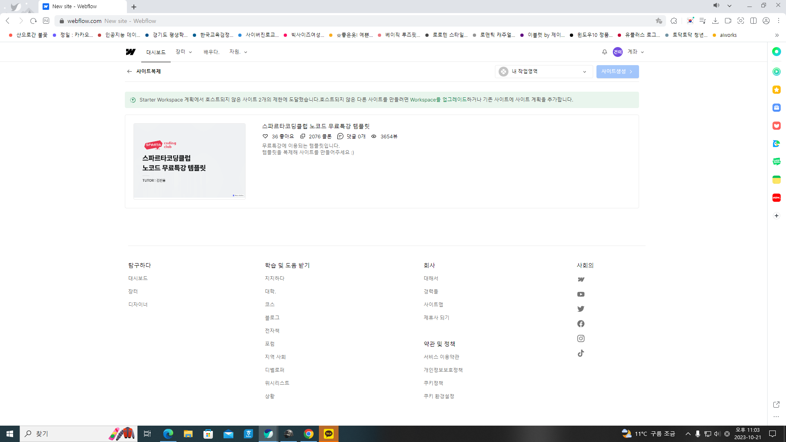Screen dimensions: 786x442
Task: Open the browser extensions puzzle icon
Action: [674, 21]
